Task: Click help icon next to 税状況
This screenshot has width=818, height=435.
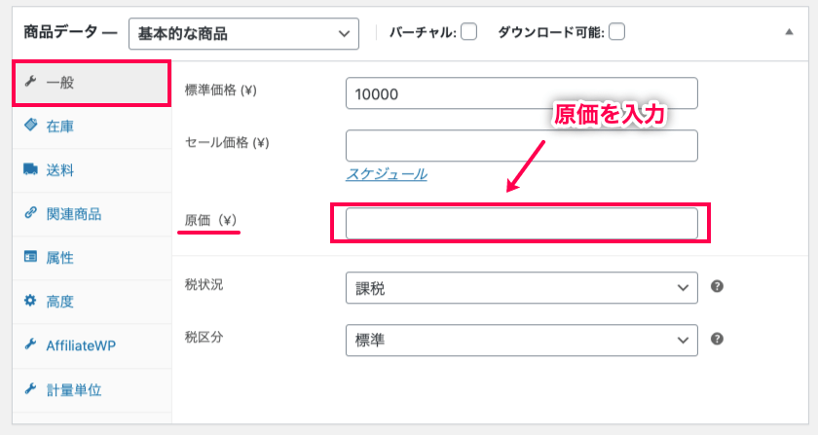Action: pos(718,286)
